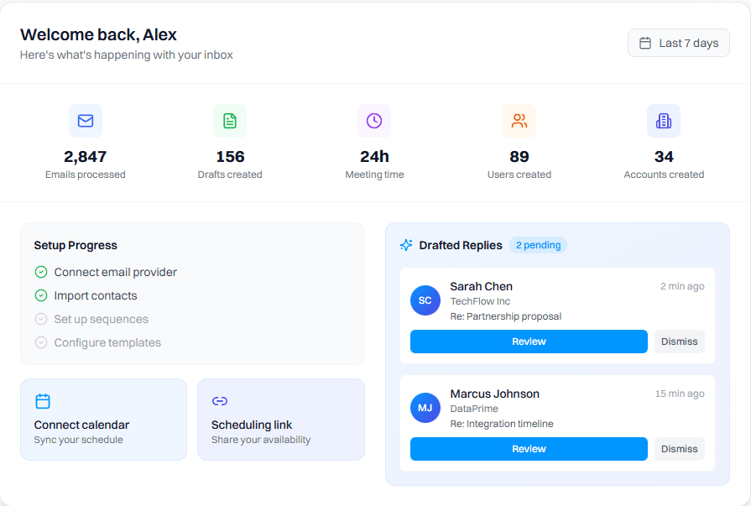Open the Scheduling link card
Viewport: 751px width, 506px height.
tap(280, 420)
